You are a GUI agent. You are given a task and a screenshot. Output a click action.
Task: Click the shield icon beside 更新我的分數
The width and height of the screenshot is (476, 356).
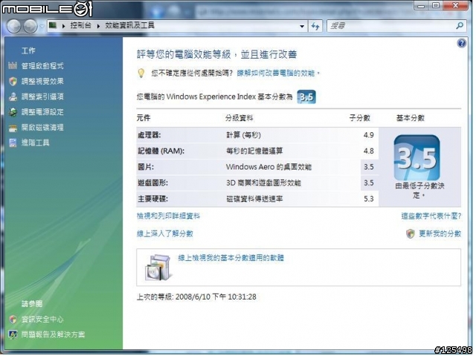click(x=411, y=233)
